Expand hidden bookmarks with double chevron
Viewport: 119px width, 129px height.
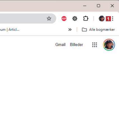point(70,30)
